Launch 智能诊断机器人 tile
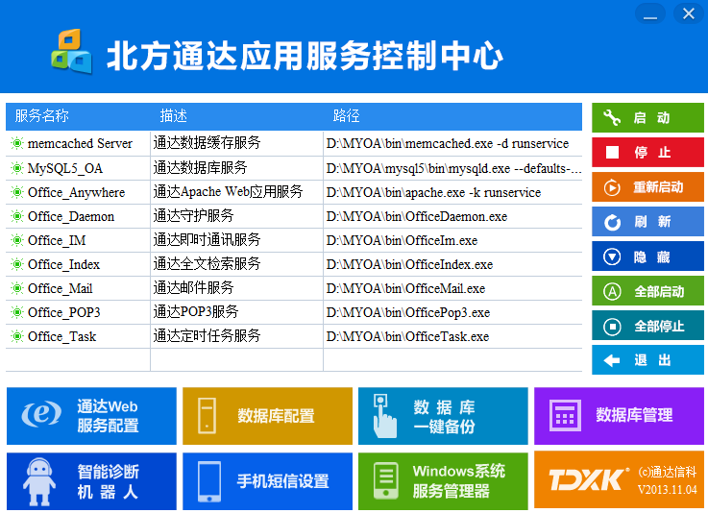The height and width of the screenshot is (513, 708). pos(91,481)
